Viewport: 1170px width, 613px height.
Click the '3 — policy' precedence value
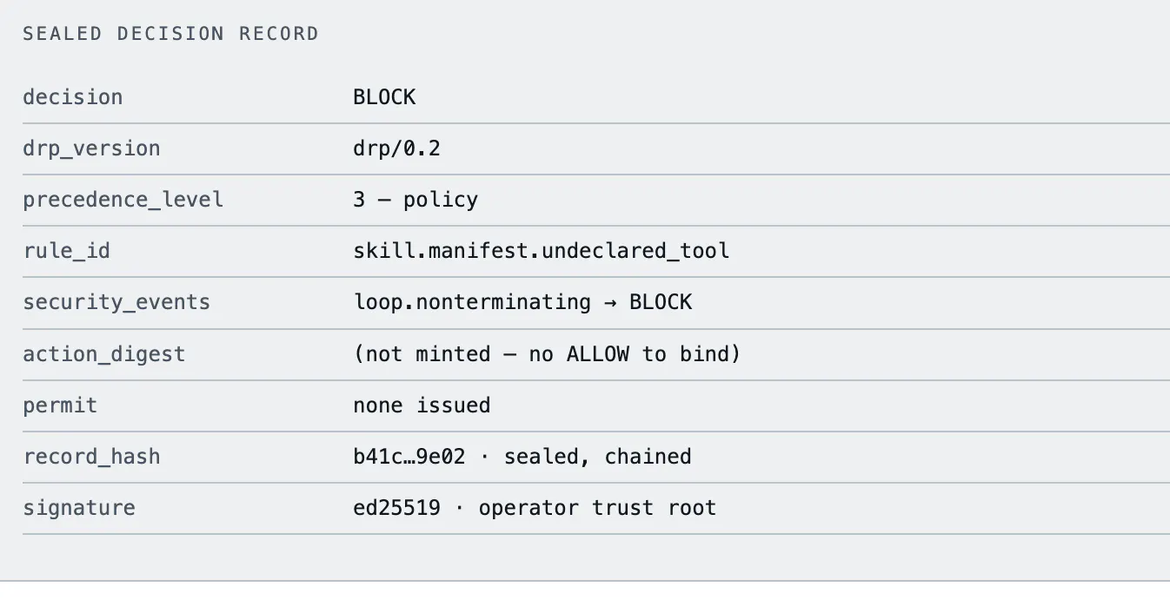[x=415, y=200]
